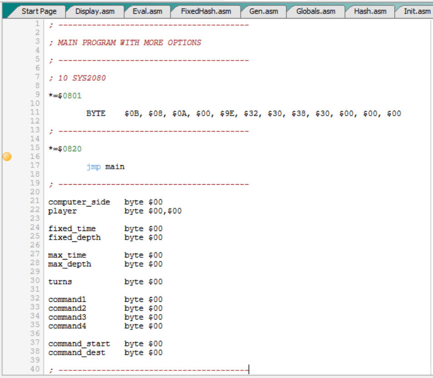
Task: Remove the orange breakpoint marker at line 16
Action: [x=7, y=157]
